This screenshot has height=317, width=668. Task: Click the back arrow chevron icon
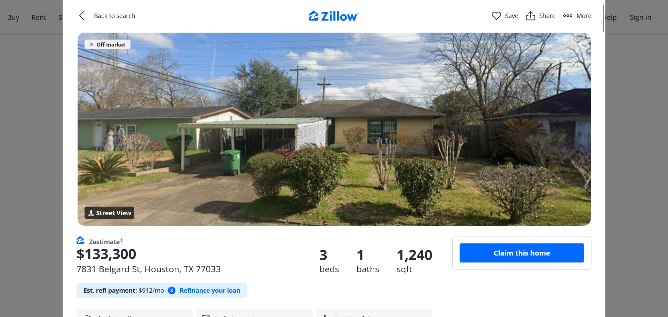(82, 16)
